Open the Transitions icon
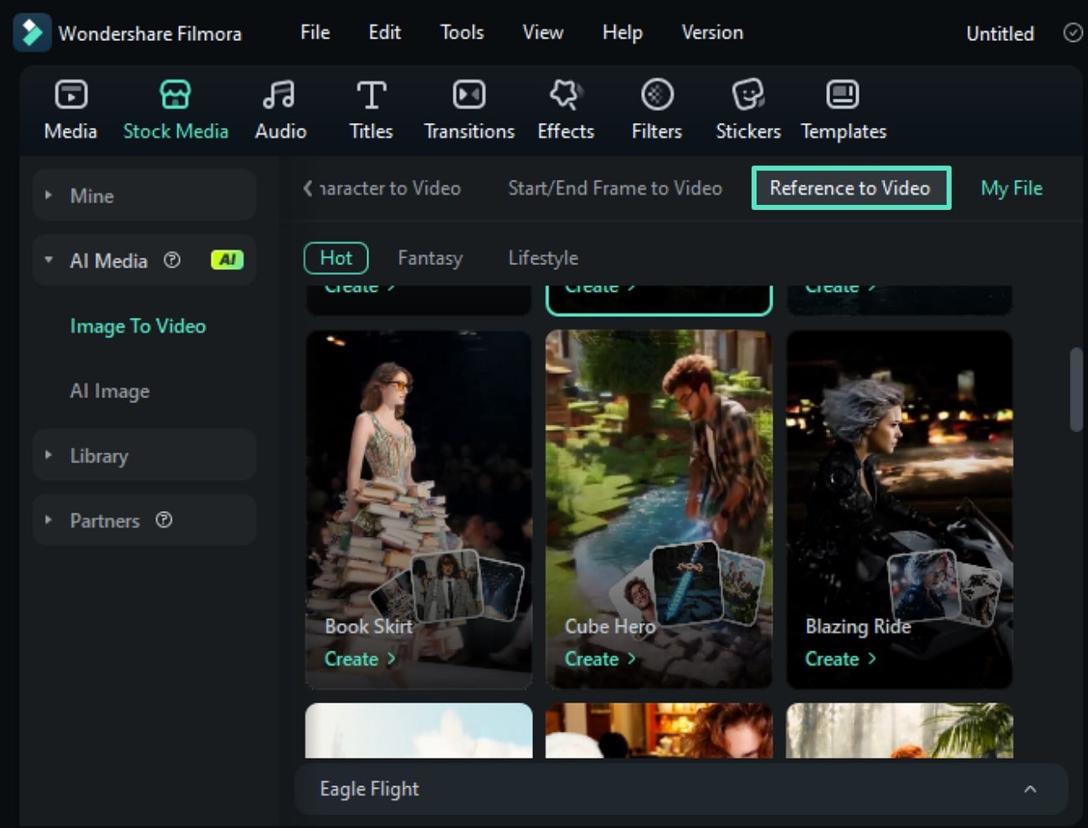 click(x=469, y=95)
